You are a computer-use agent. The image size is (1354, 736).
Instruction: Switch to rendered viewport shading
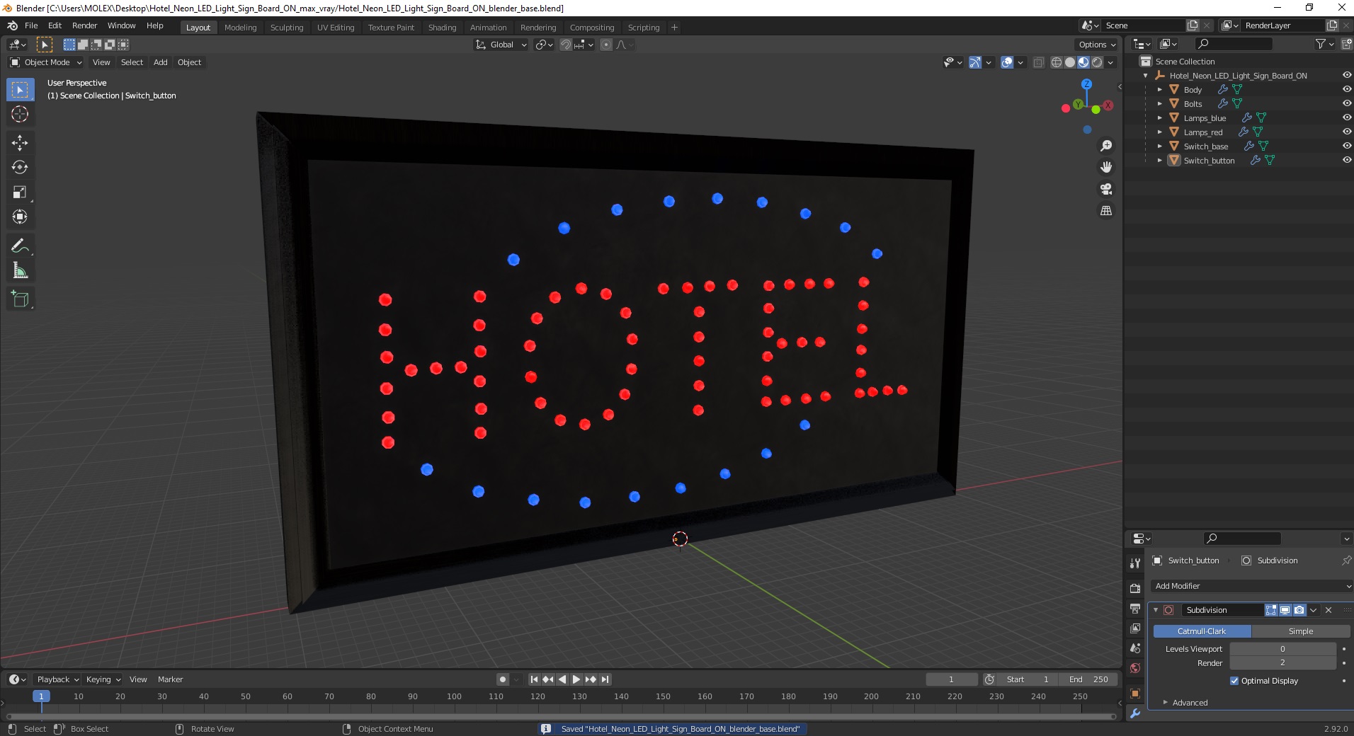(1097, 62)
